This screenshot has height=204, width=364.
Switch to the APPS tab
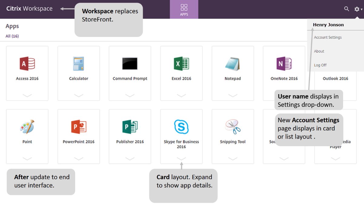click(184, 9)
